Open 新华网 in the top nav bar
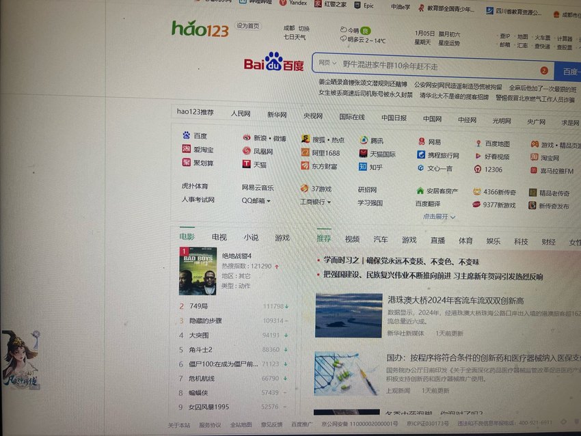 pos(277,114)
